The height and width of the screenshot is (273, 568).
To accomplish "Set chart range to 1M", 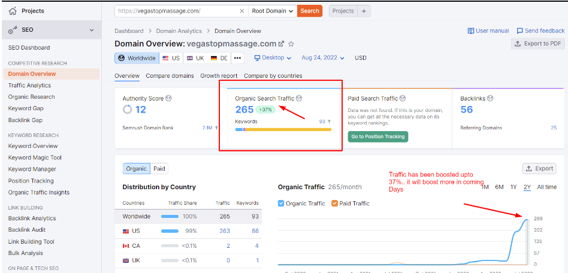I will pos(485,187).
